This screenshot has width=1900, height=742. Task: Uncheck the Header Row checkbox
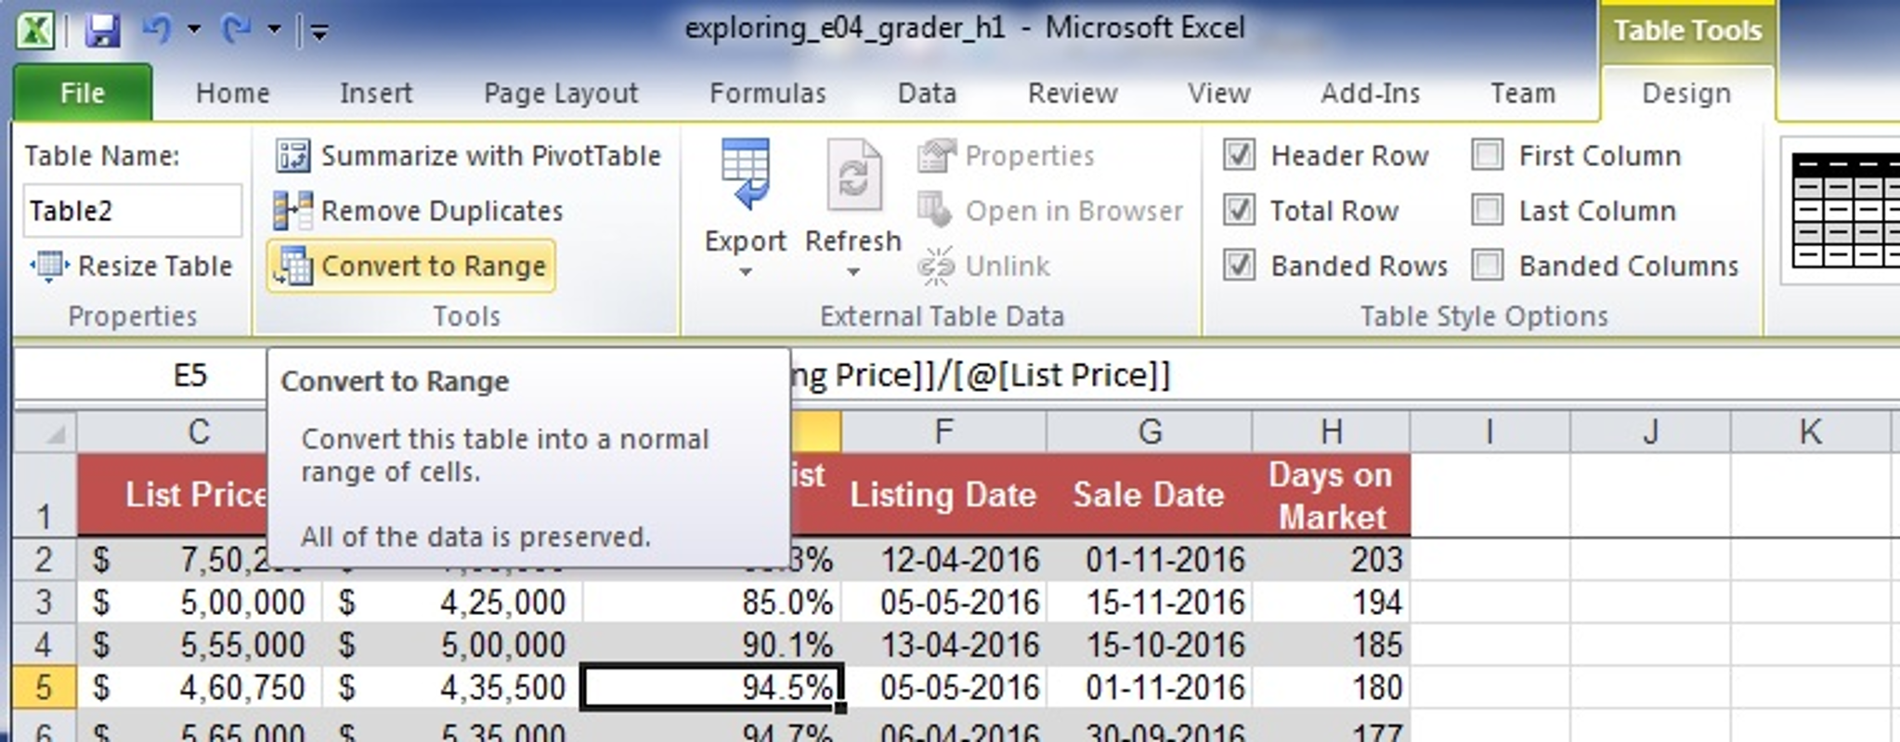[1239, 155]
